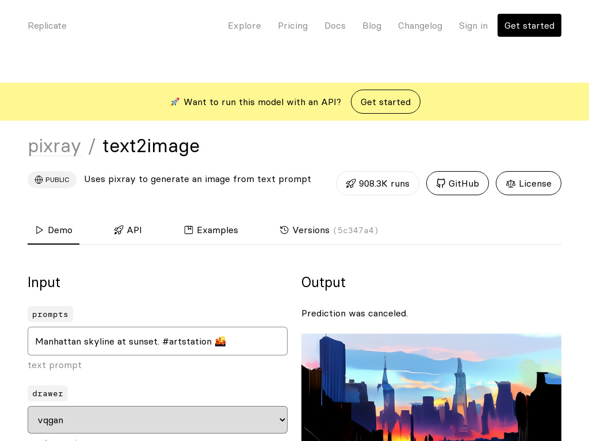Click Get started in the yellow banner
The height and width of the screenshot is (441, 589).
[385, 102]
